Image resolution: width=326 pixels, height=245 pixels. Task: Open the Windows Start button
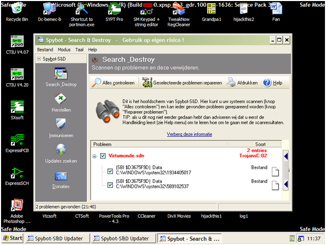(x=12, y=238)
